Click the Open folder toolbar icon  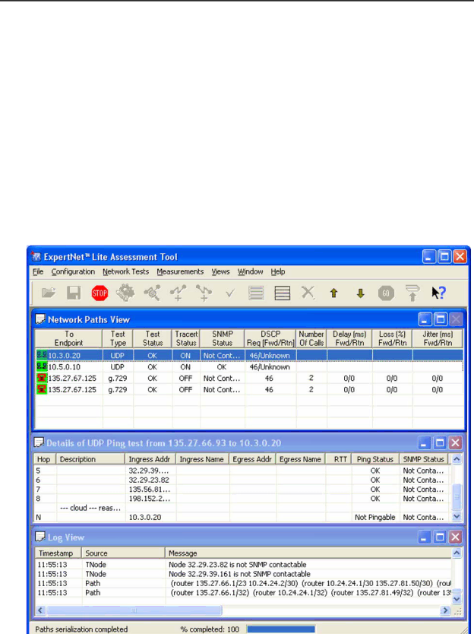coord(49,293)
